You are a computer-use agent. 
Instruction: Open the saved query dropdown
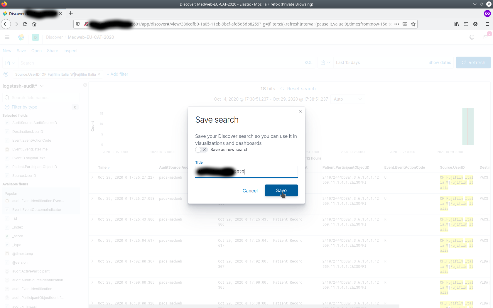10,63
